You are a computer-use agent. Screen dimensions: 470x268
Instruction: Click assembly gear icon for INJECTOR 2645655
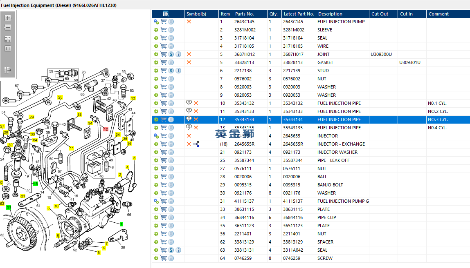pyautogui.click(x=156, y=136)
